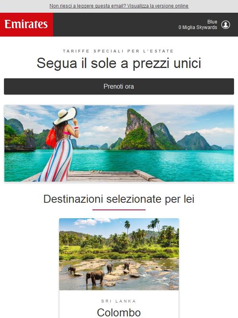Select the 'Blue' tier label
The image size is (238, 318).
click(x=212, y=22)
